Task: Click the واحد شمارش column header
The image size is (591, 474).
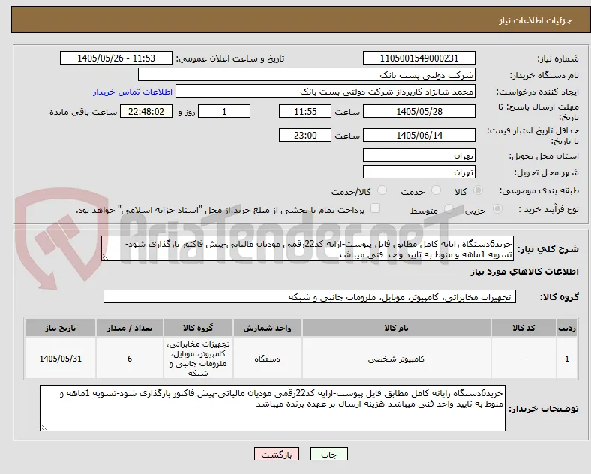Action: [267, 328]
